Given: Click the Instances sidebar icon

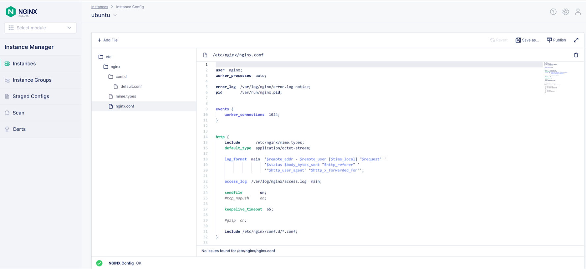Looking at the screenshot, I should tap(7, 64).
